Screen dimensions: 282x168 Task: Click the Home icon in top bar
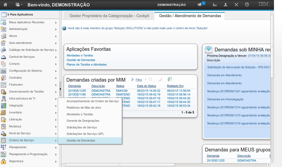5,5
